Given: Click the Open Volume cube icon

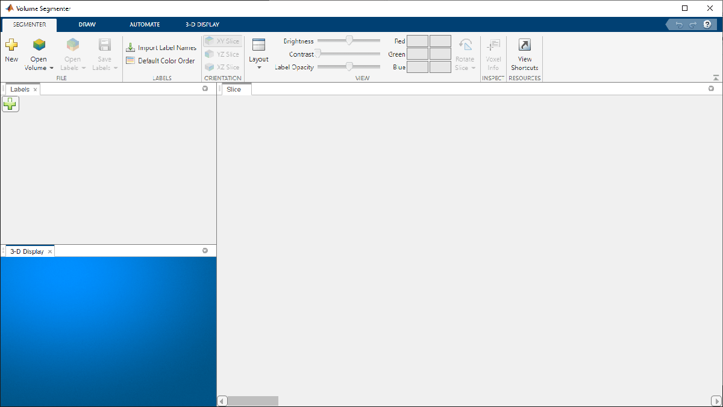Looking at the screenshot, I should [x=39, y=45].
